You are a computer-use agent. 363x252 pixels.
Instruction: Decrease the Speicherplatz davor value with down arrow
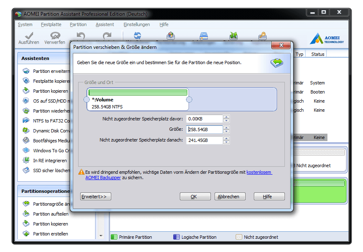click(x=227, y=121)
